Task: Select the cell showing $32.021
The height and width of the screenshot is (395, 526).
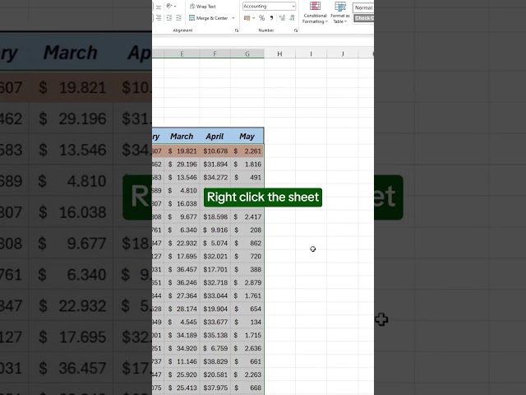Action: click(x=215, y=256)
